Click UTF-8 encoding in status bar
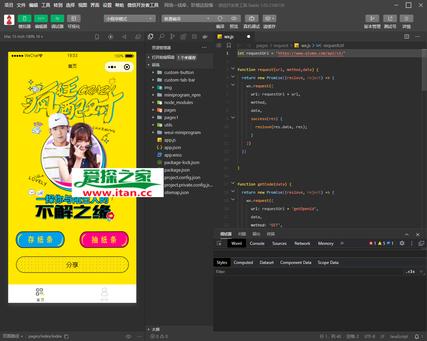This screenshot has height=341, width=427. [x=370, y=337]
